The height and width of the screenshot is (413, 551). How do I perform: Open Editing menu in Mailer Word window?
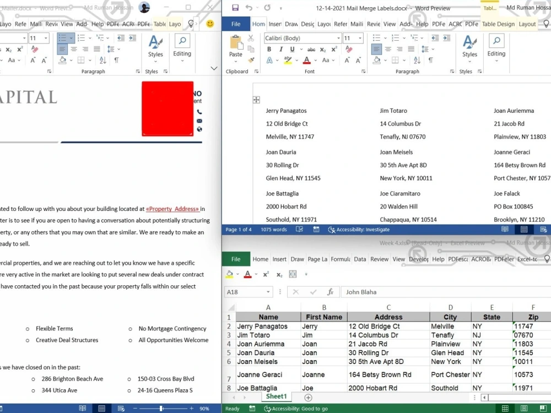tap(182, 48)
